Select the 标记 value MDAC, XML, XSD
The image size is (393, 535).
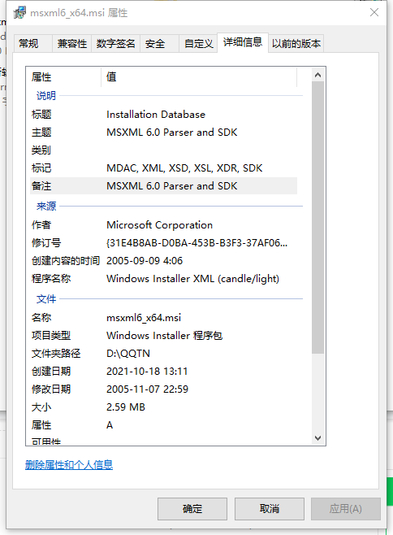pyautogui.click(x=184, y=167)
